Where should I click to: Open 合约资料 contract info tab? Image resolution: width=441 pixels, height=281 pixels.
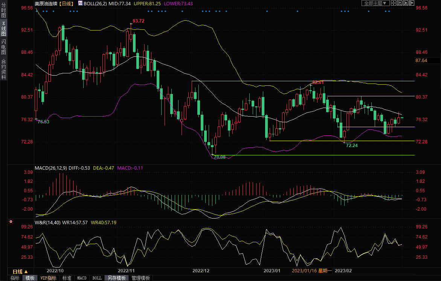pyautogui.click(x=3, y=69)
